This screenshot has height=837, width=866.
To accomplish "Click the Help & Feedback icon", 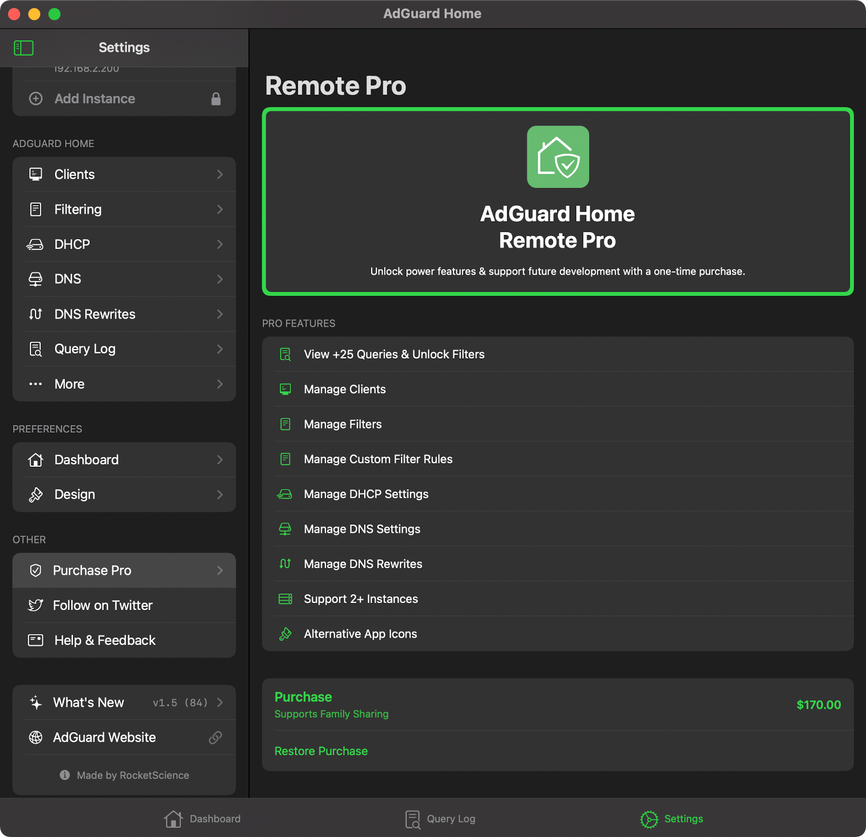I will pyautogui.click(x=35, y=640).
